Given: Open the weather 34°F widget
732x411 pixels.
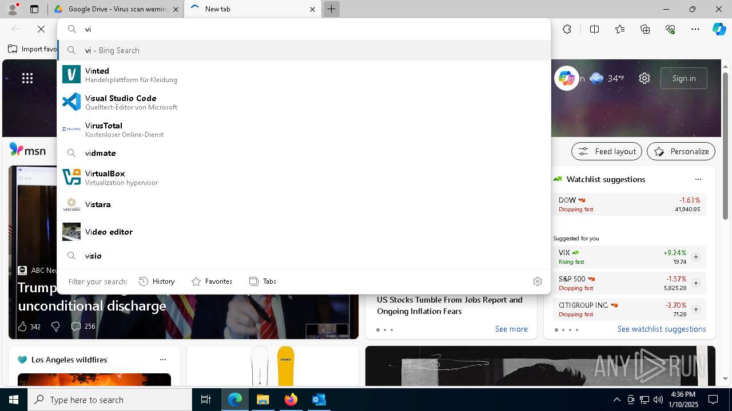Looking at the screenshot, I should tap(607, 78).
